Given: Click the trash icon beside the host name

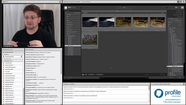Looking at the screenshot, I should (x=21, y=57).
